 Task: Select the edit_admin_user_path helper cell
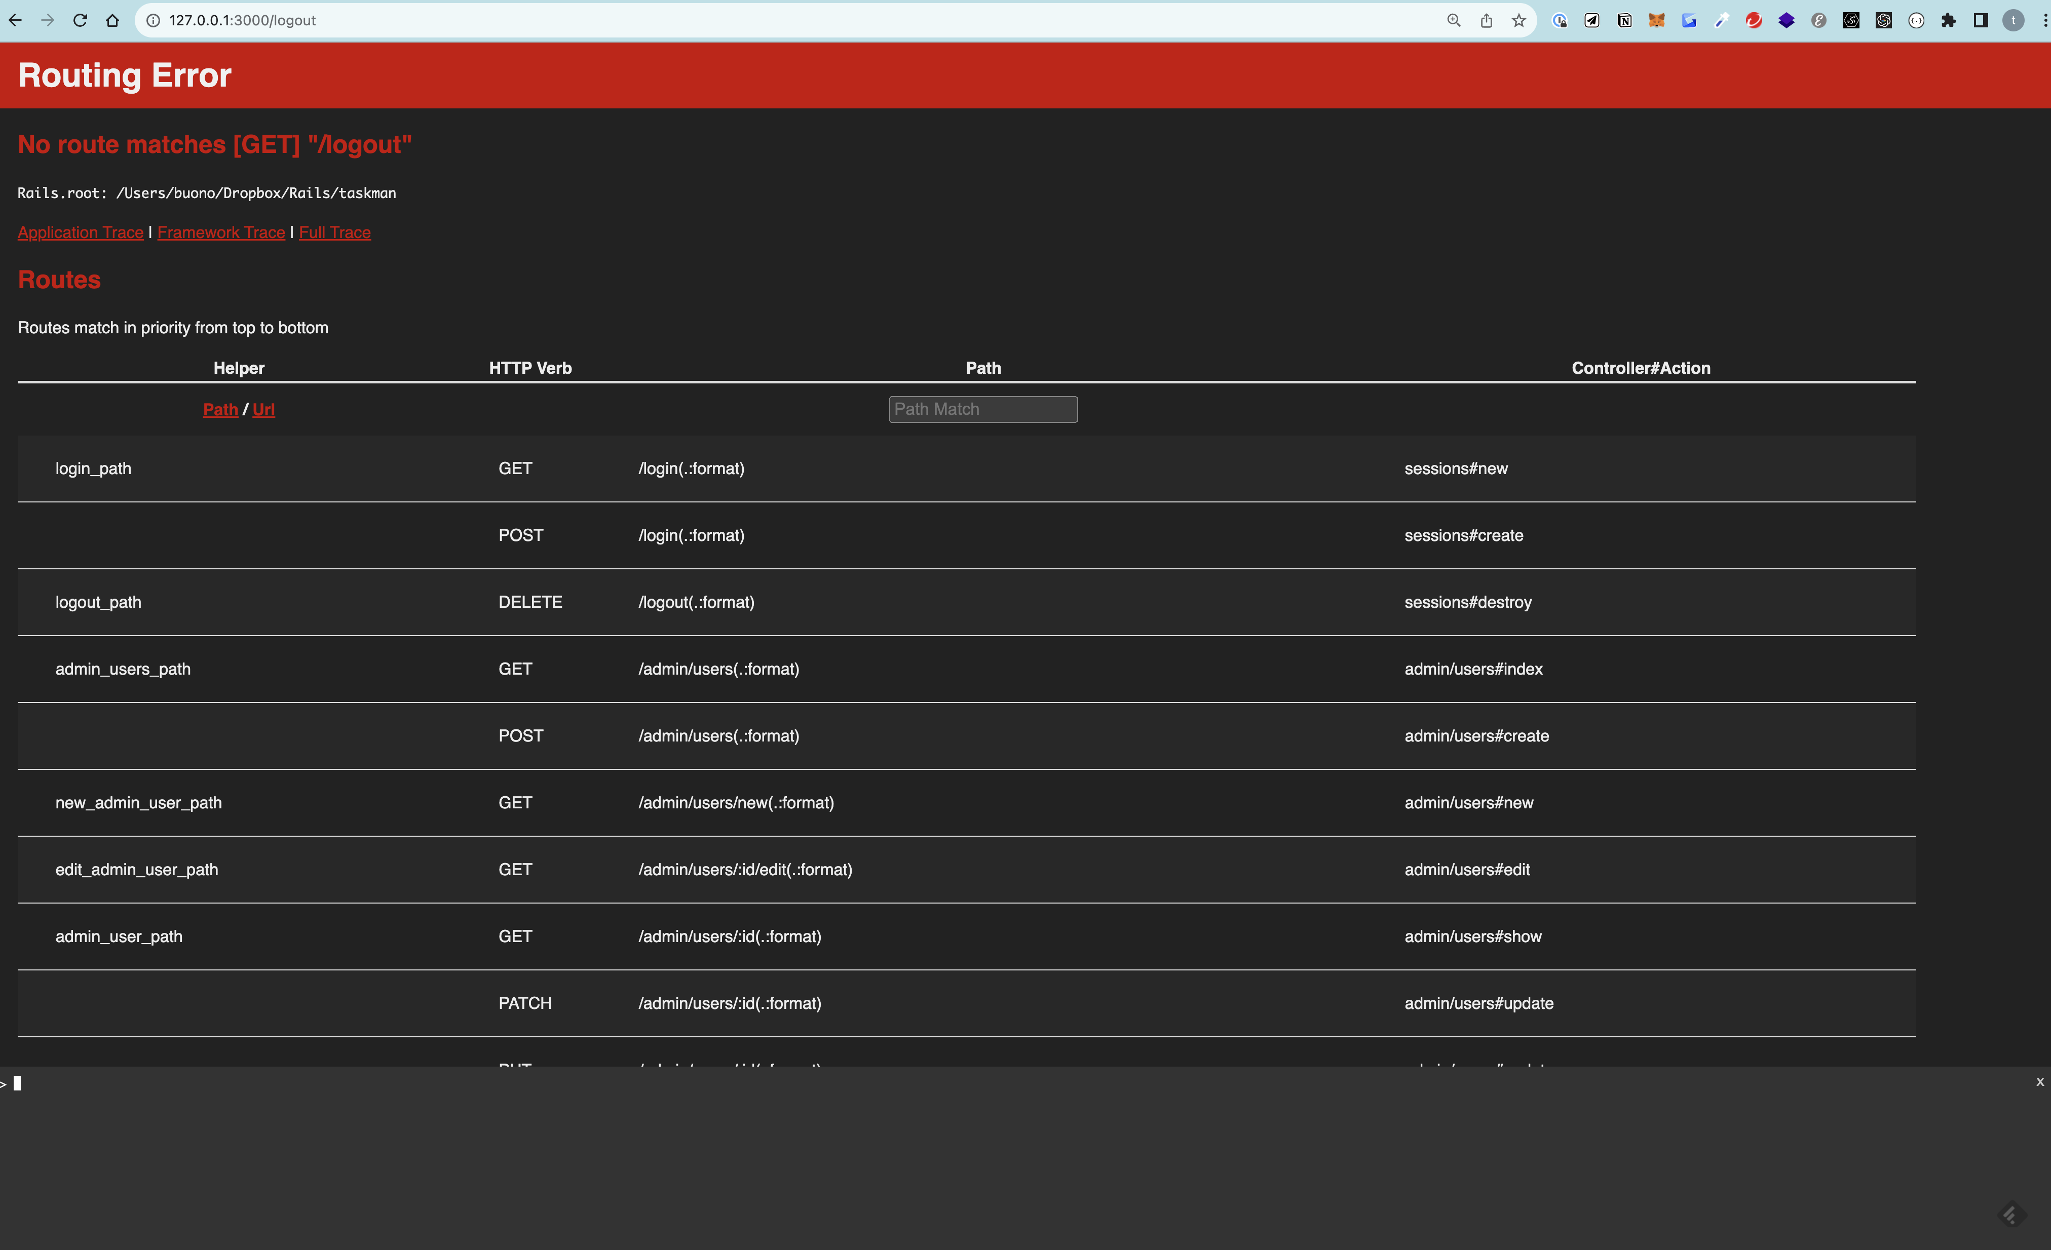[x=137, y=870]
